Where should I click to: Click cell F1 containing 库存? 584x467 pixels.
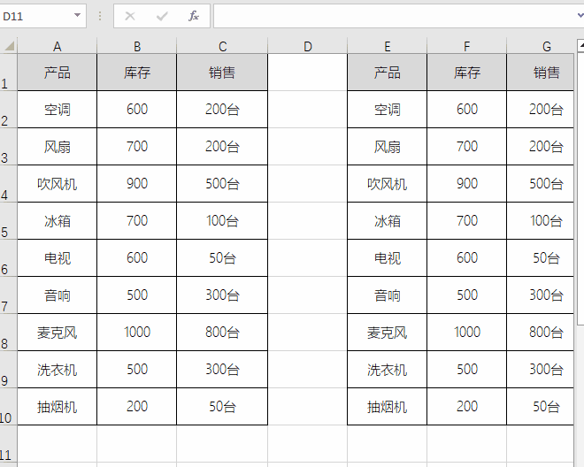pos(466,73)
